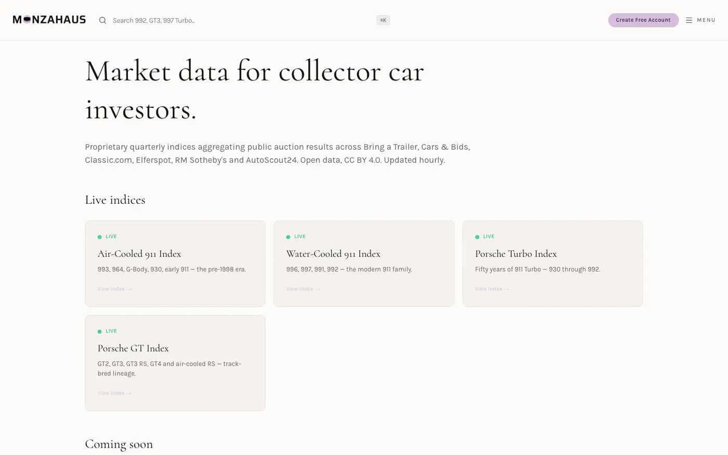
Task: Open the MENU label in header
Action: tap(706, 20)
